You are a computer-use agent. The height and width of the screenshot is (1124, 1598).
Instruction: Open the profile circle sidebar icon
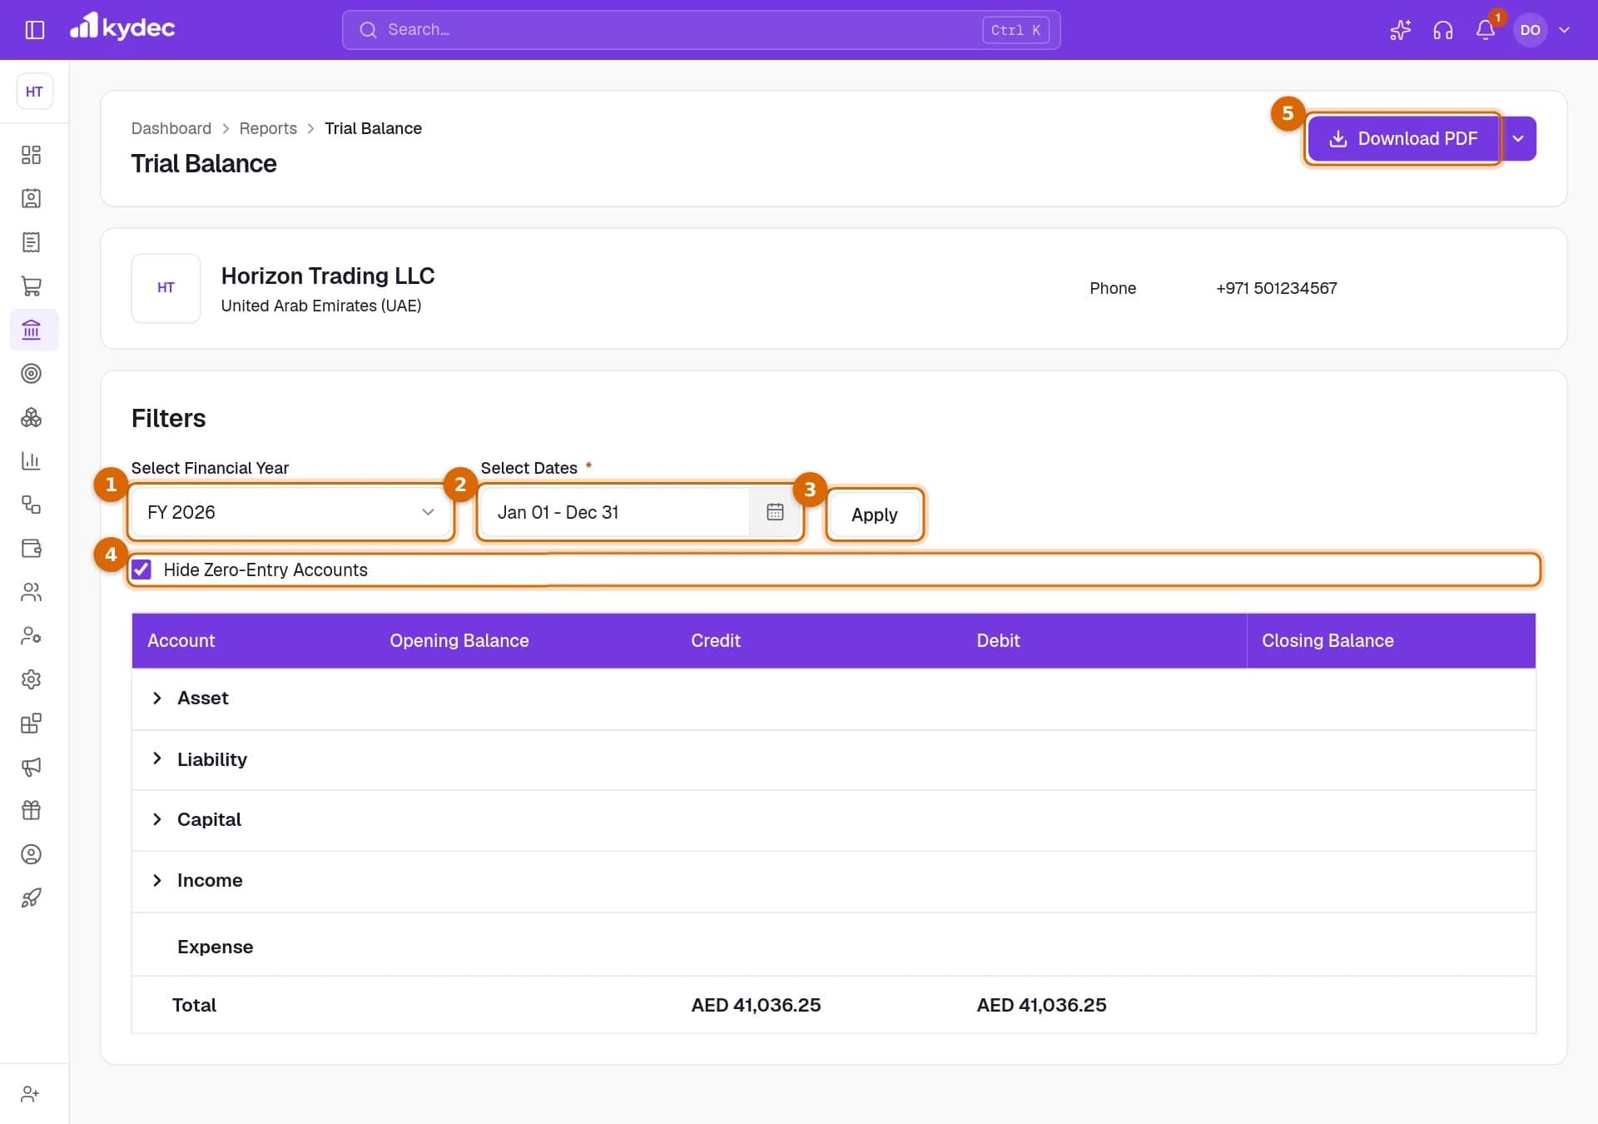[x=31, y=854]
